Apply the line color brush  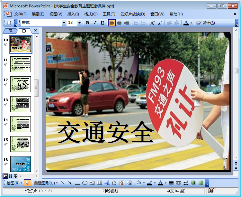click(149, 183)
